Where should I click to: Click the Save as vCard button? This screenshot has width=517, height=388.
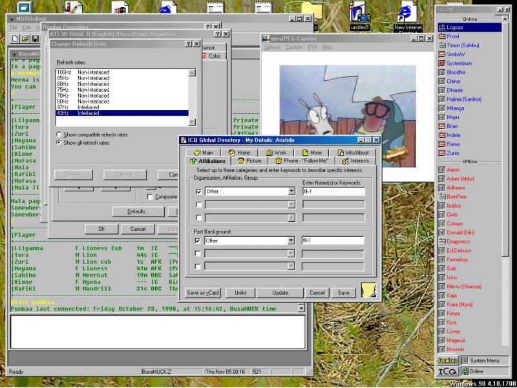202,292
